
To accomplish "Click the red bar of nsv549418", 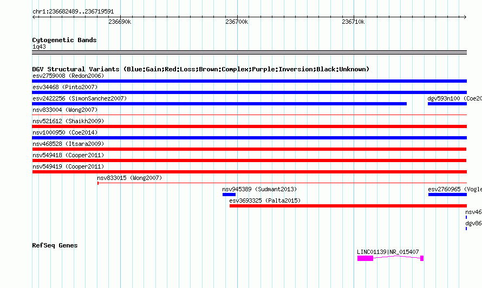I will (249, 160).
